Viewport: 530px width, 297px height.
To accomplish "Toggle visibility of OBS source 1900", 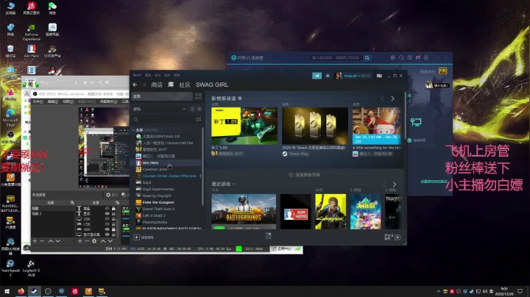I will click(x=107, y=229).
